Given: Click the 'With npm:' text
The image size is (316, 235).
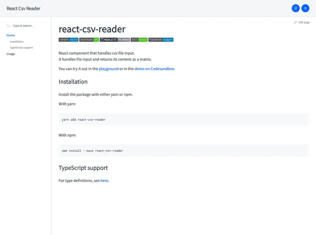Looking at the screenshot, I should tap(68, 135).
